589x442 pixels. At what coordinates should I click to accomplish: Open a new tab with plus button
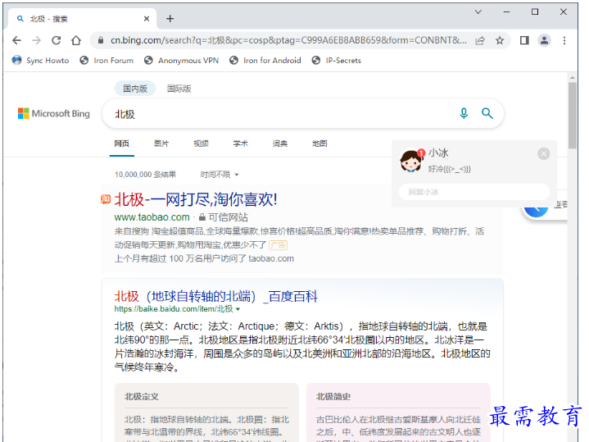pyautogui.click(x=170, y=18)
